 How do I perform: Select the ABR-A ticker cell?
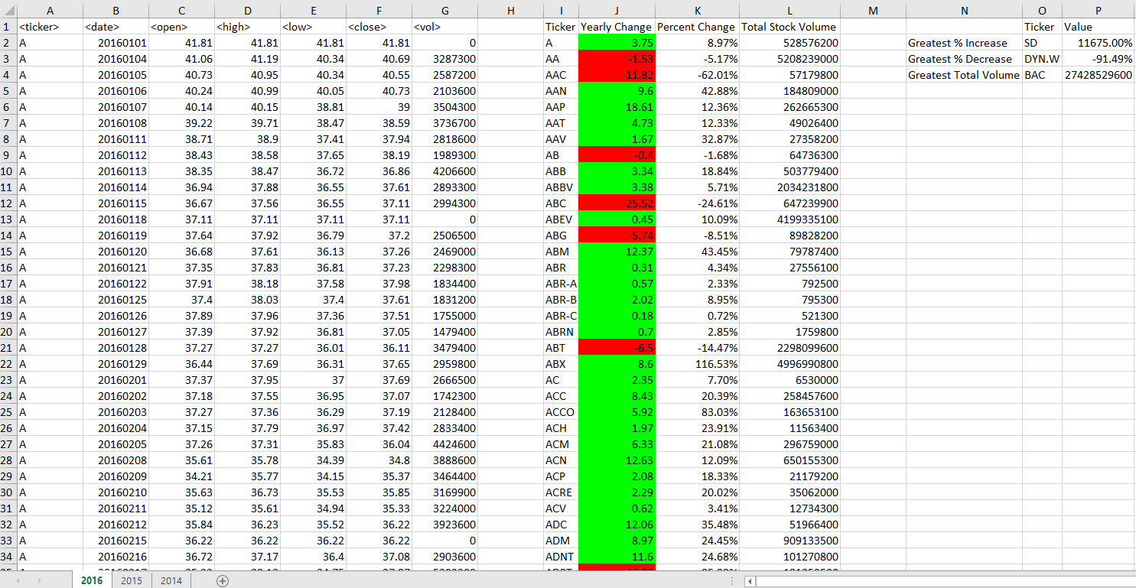pyautogui.click(x=561, y=284)
